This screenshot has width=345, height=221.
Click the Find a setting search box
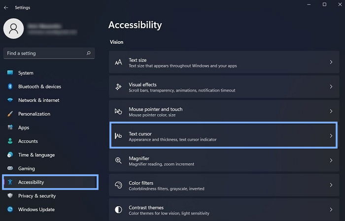[x=49, y=53]
